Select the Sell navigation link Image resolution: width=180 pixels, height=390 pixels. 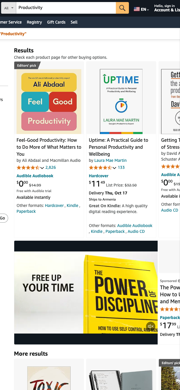[74, 22]
